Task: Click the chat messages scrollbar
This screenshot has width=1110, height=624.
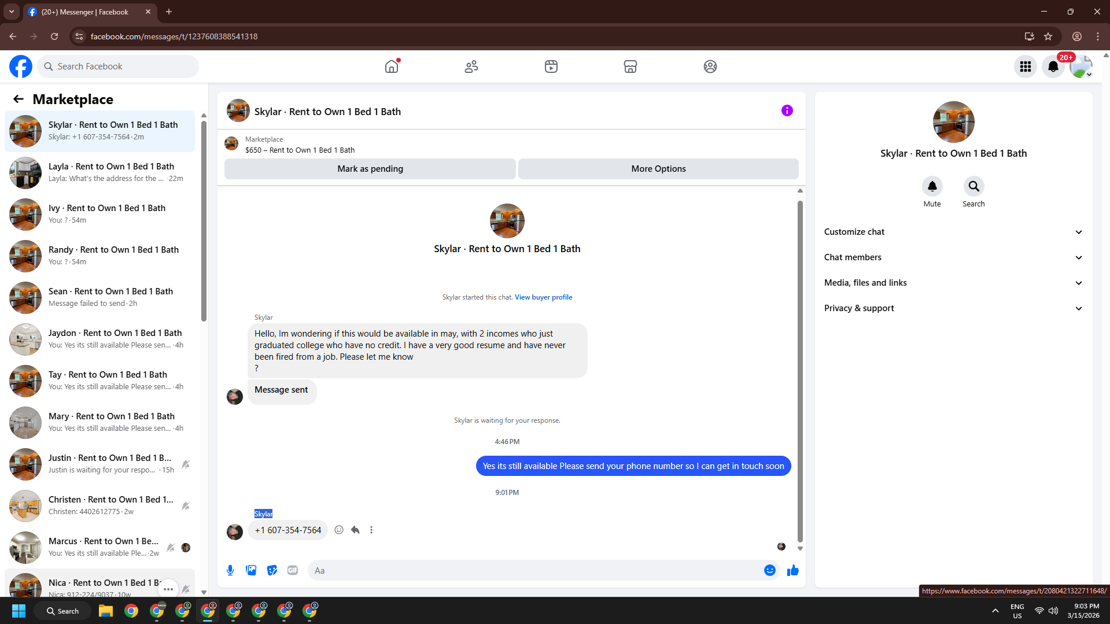Action: click(x=800, y=370)
